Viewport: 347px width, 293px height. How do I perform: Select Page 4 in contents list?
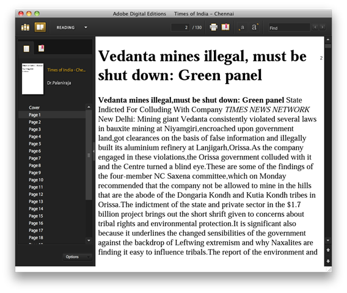[x=52, y=137]
